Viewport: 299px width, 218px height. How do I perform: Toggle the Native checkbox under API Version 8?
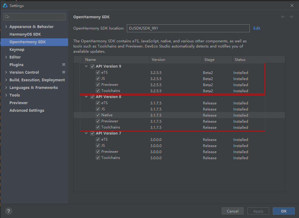pyautogui.click(x=98, y=115)
